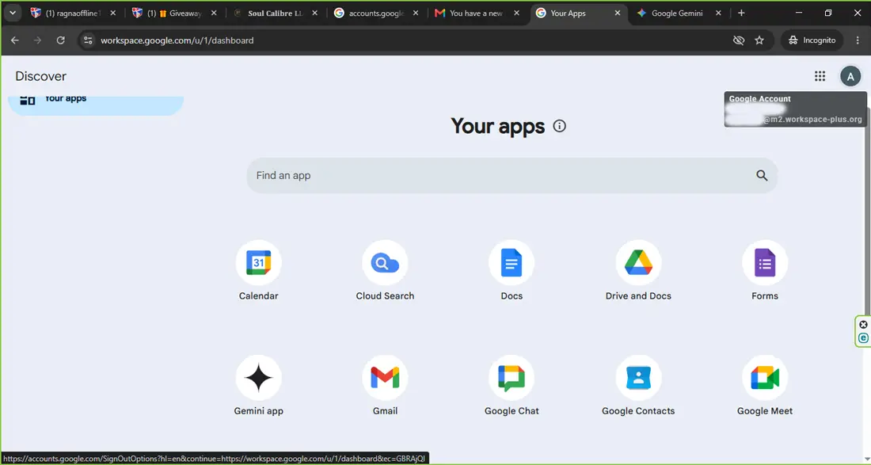Switch to the Soul Calibre tab
Screen dimensions: 871x465
point(276,13)
